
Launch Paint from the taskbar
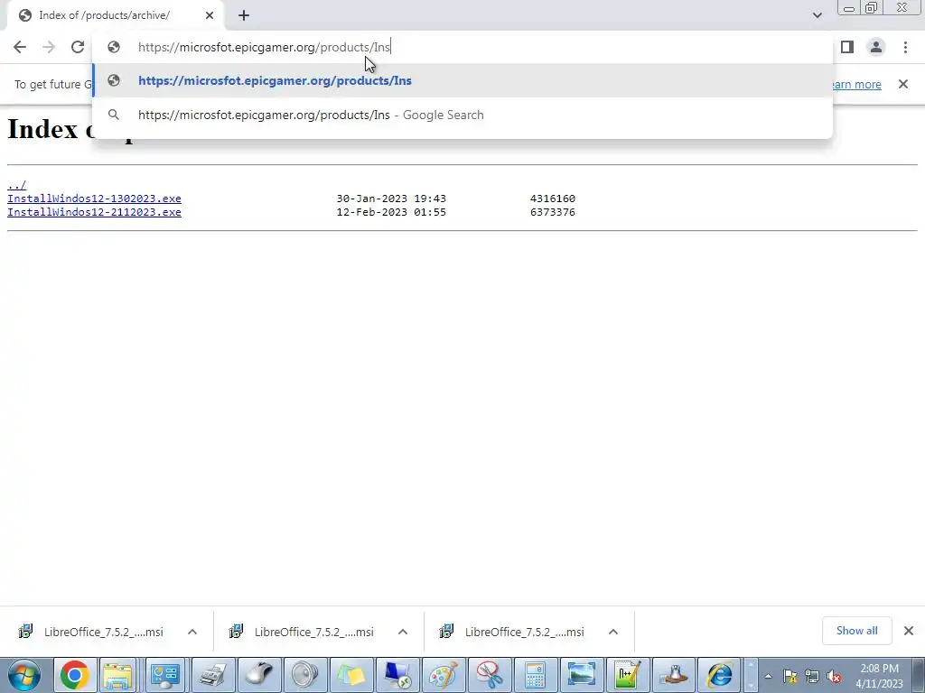(444, 675)
